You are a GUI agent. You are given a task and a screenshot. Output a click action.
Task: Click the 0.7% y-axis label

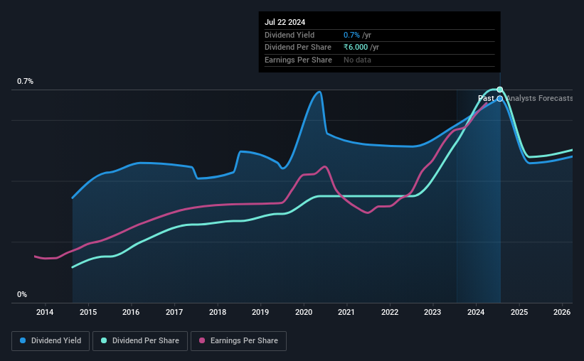(x=26, y=81)
